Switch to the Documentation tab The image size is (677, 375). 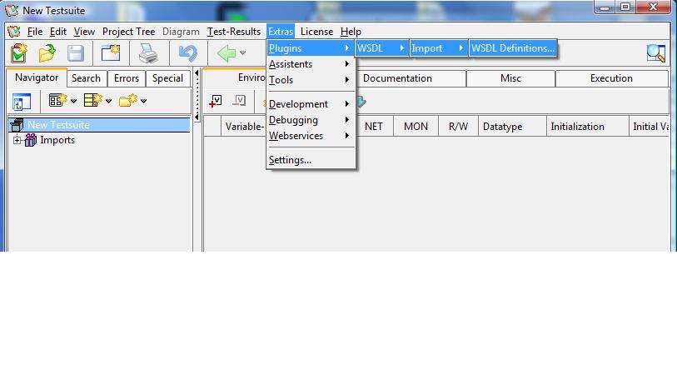click(x=397, y=78)
